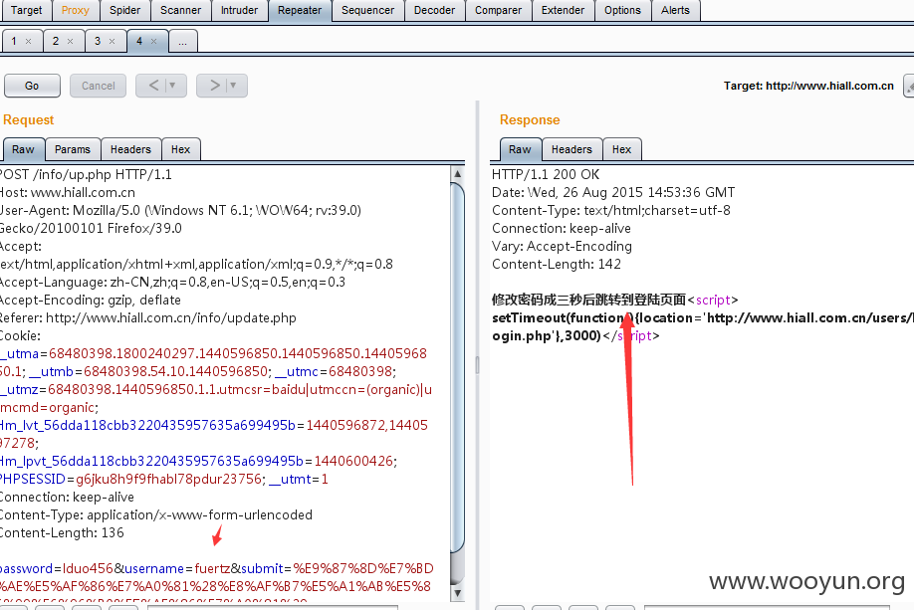The height and width of the screenshot is (610, 914).
Task: Click the Go button to send request
Action: point(32,86)
